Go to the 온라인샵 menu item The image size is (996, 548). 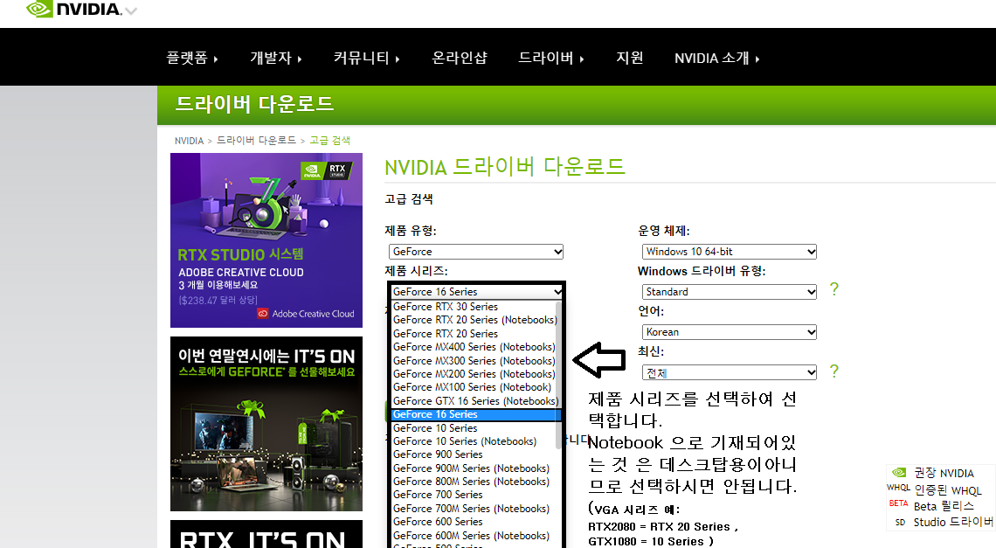tap(460, 58)
